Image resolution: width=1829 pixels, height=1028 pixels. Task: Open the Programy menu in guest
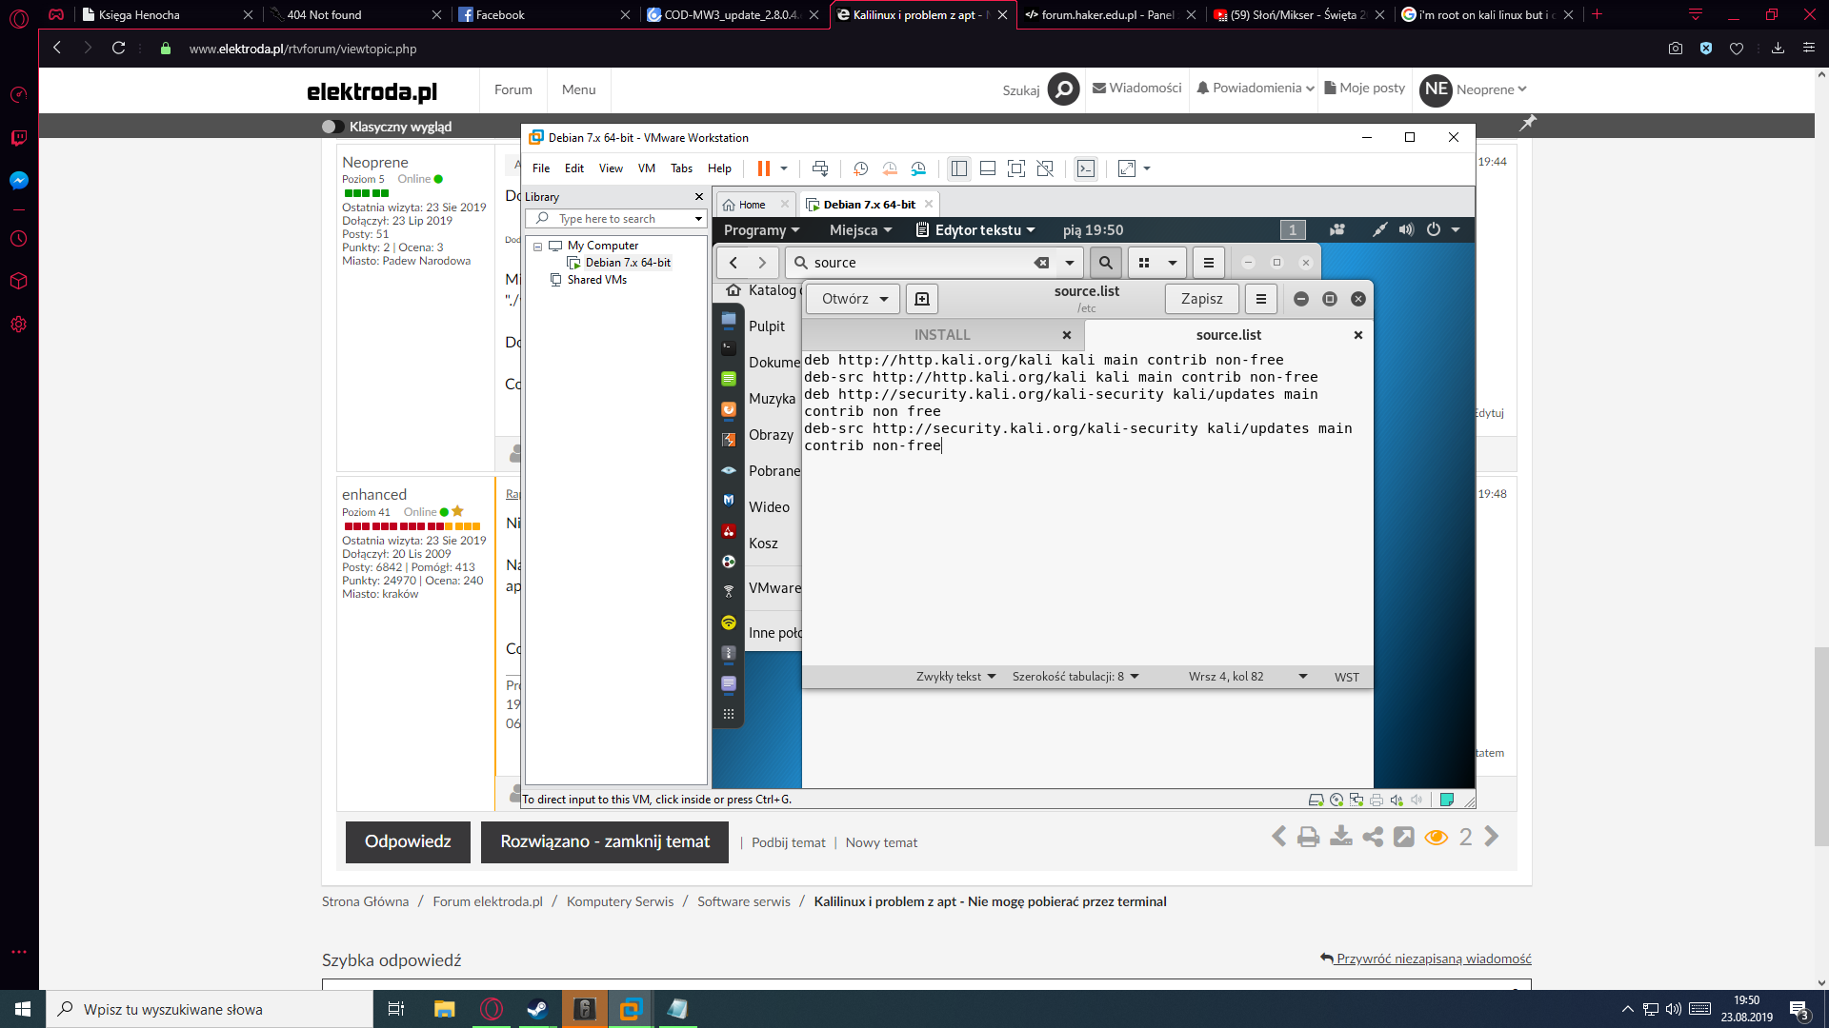762,230
